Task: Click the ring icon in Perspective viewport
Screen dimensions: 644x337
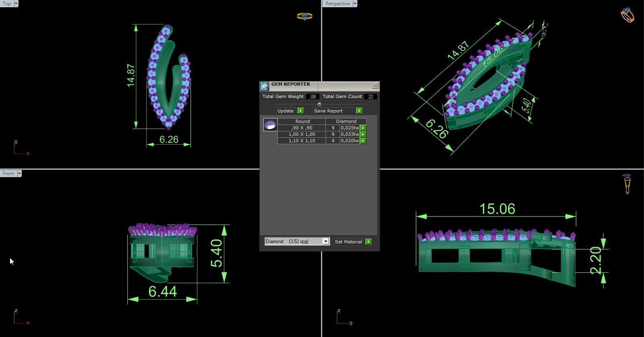Action: [627, 15]
